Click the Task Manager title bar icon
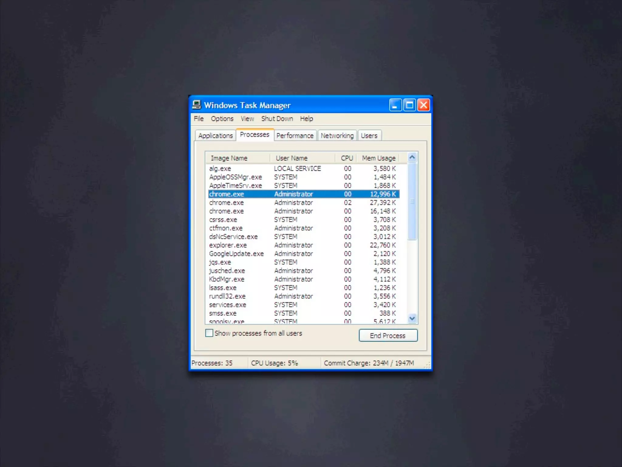Image resolution: width=622 pixels, height=467 pixels. pyautogui.click(x=197, y=105)
